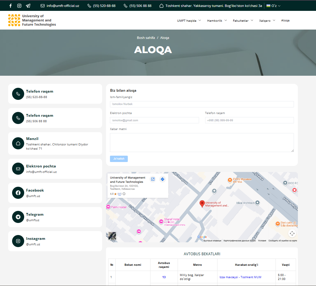Expand the Hamkorlik menu
Screen dimensions: 316x286
[x=217, y=21]
